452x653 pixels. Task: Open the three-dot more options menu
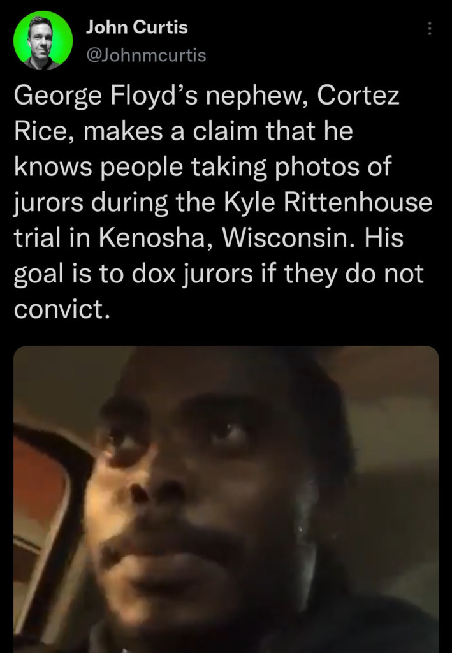click(430, 28)
